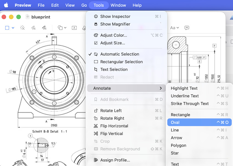The width and height of the screenshot is (233, 166).
Task: Add a note with the speech bubble icon
Action: click(187, 28)
